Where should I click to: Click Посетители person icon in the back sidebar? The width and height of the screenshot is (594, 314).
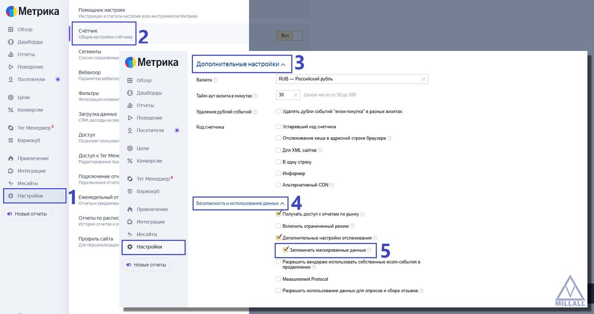(11, 79)
